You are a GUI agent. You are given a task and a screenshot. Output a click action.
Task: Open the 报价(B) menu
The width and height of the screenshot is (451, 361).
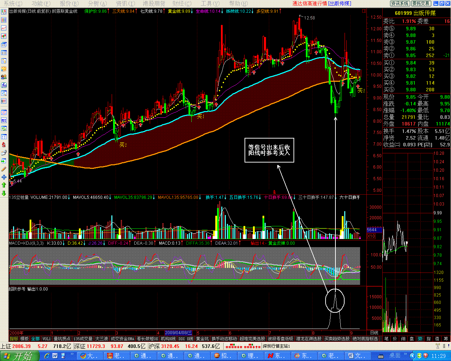(70, 3)
